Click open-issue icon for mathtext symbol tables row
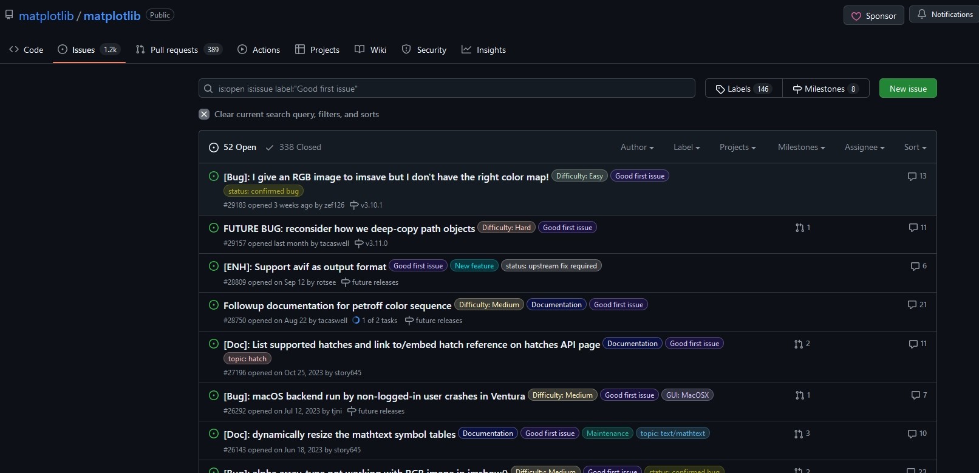 coord(214,434)
